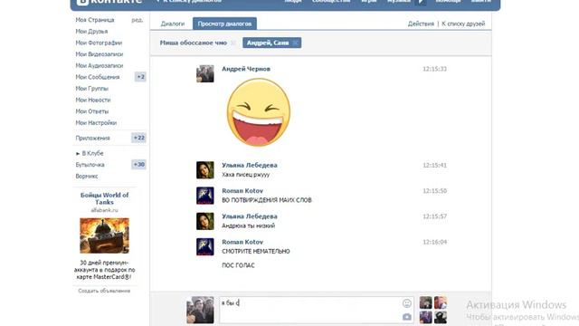Screen dimensions: 579x326
Task: Click the 'ред.' edit link
Action: click(137, 20)
